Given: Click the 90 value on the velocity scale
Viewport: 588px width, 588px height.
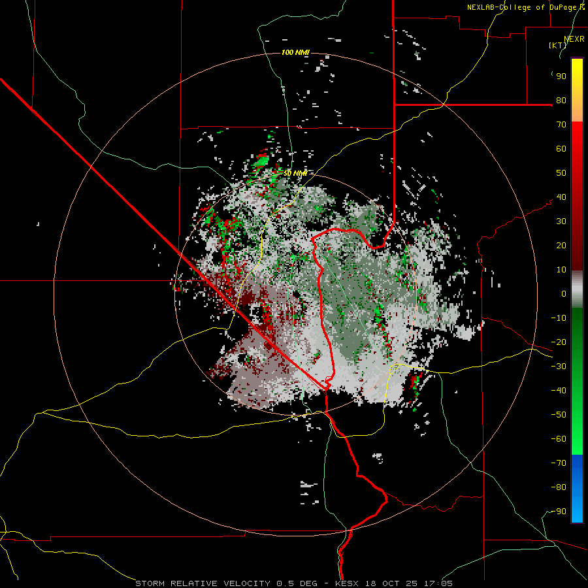Looking at the screenshot, I should [561, 76].
